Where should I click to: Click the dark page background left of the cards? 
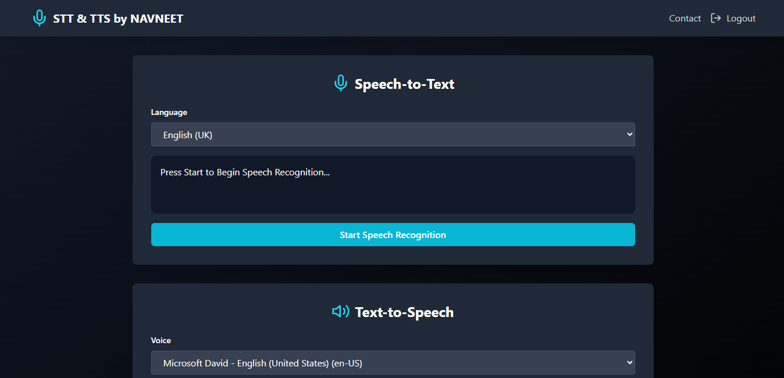pyautogui.click(x=64, y=203)
